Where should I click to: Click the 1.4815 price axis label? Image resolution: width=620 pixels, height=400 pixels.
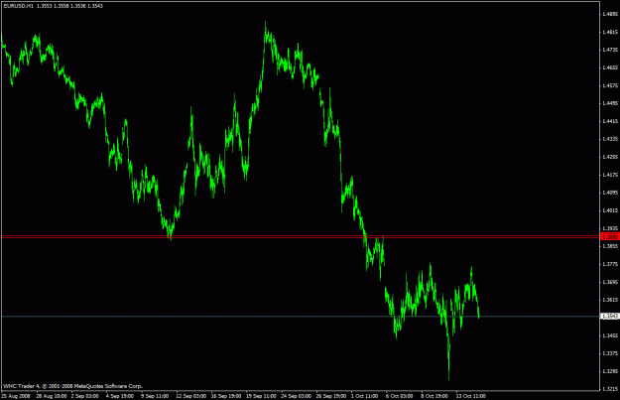(610, 32)
